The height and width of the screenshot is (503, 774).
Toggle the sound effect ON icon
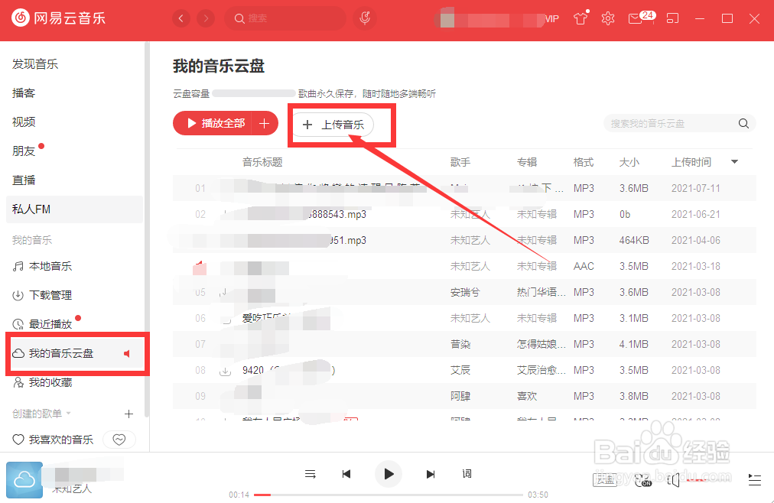pos(642,480)
